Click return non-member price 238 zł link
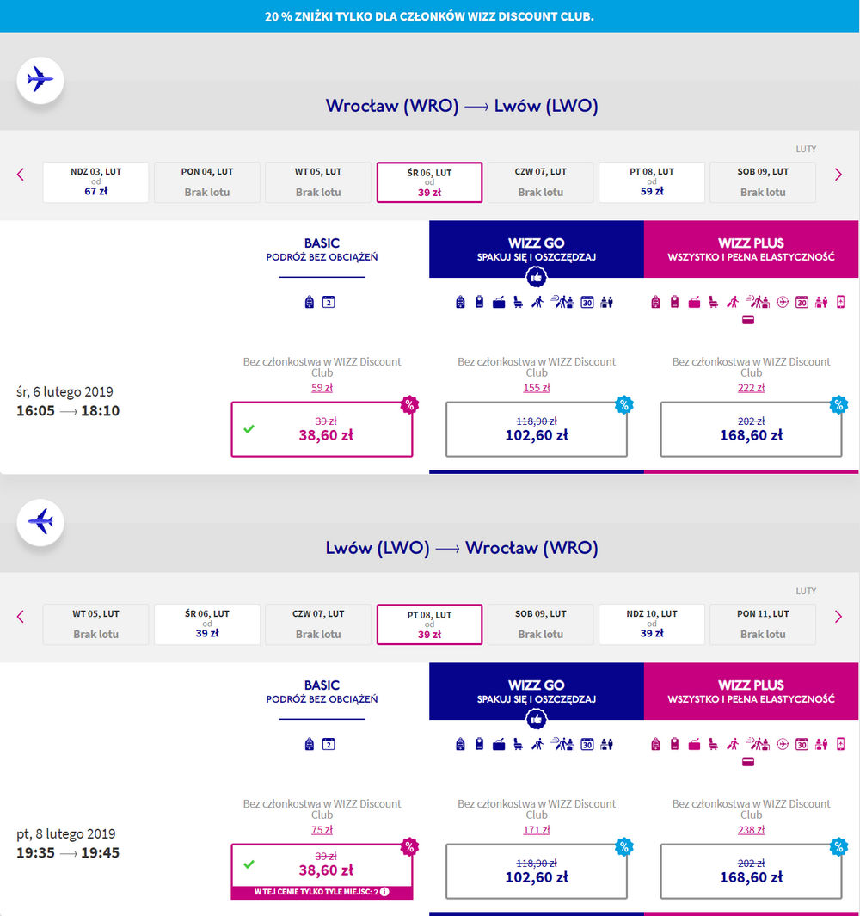Screen dimensions: 860x916 752,830
